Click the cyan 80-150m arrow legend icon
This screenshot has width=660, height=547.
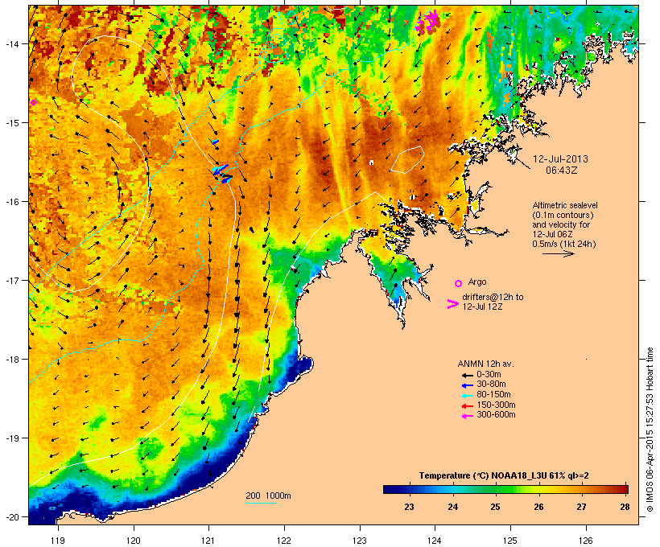pos(467,396)
